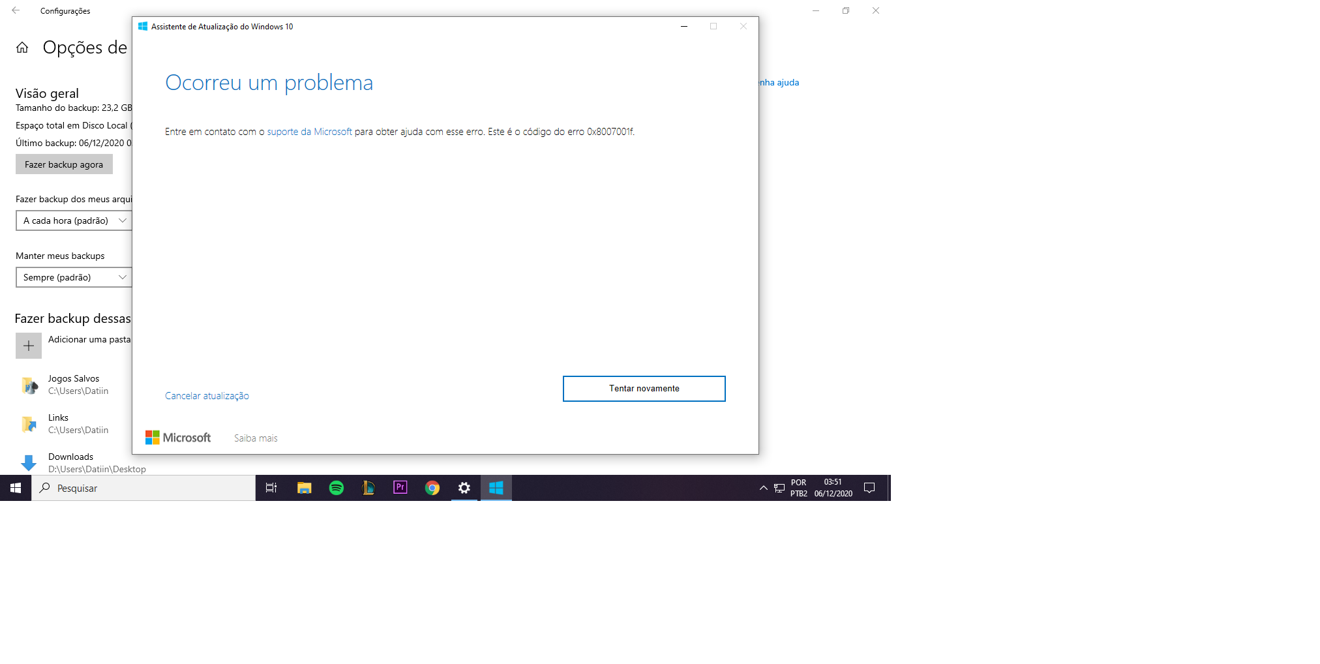1320x664 pixels.
Task: Open the suporte da Microsoft link
Action: coord(309,132)
